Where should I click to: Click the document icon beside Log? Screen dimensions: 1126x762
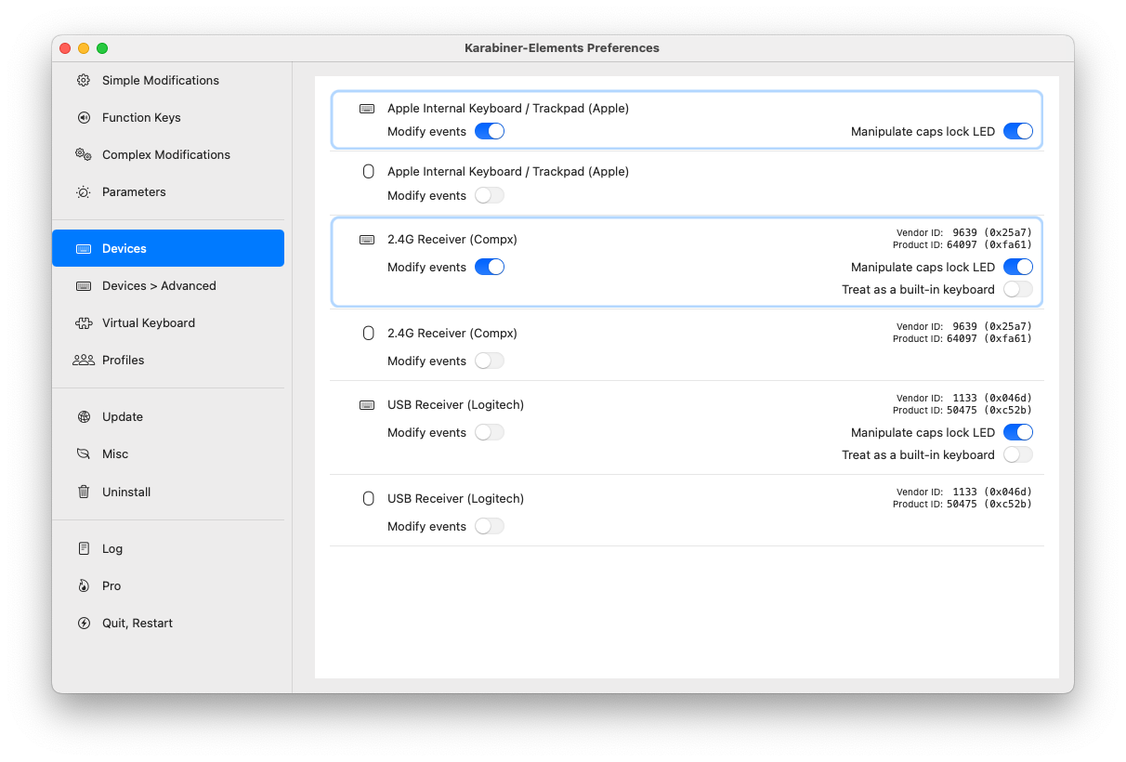point(84,548)
